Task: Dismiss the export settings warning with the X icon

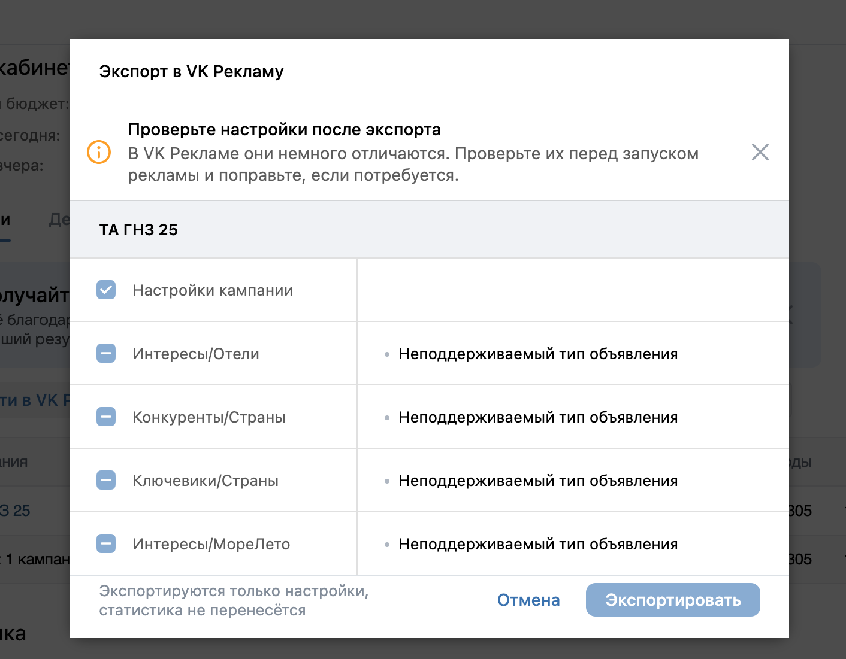Action: tap(760, 152)
